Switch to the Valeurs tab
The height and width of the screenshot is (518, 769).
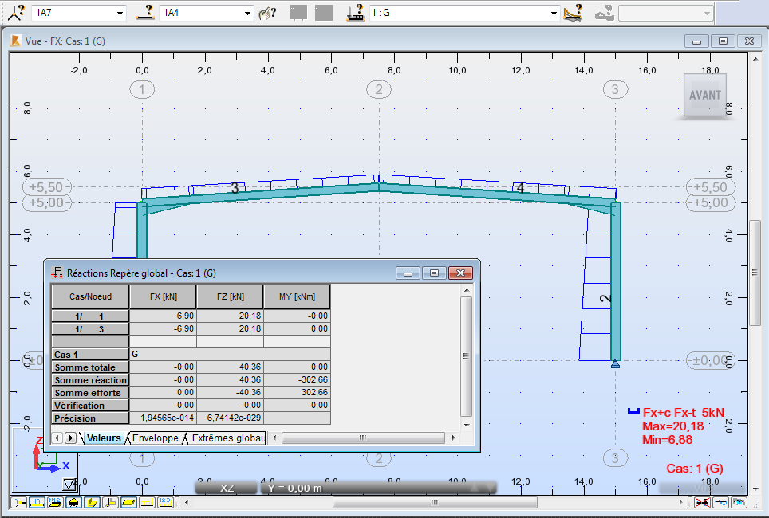(x=104, y=438)
